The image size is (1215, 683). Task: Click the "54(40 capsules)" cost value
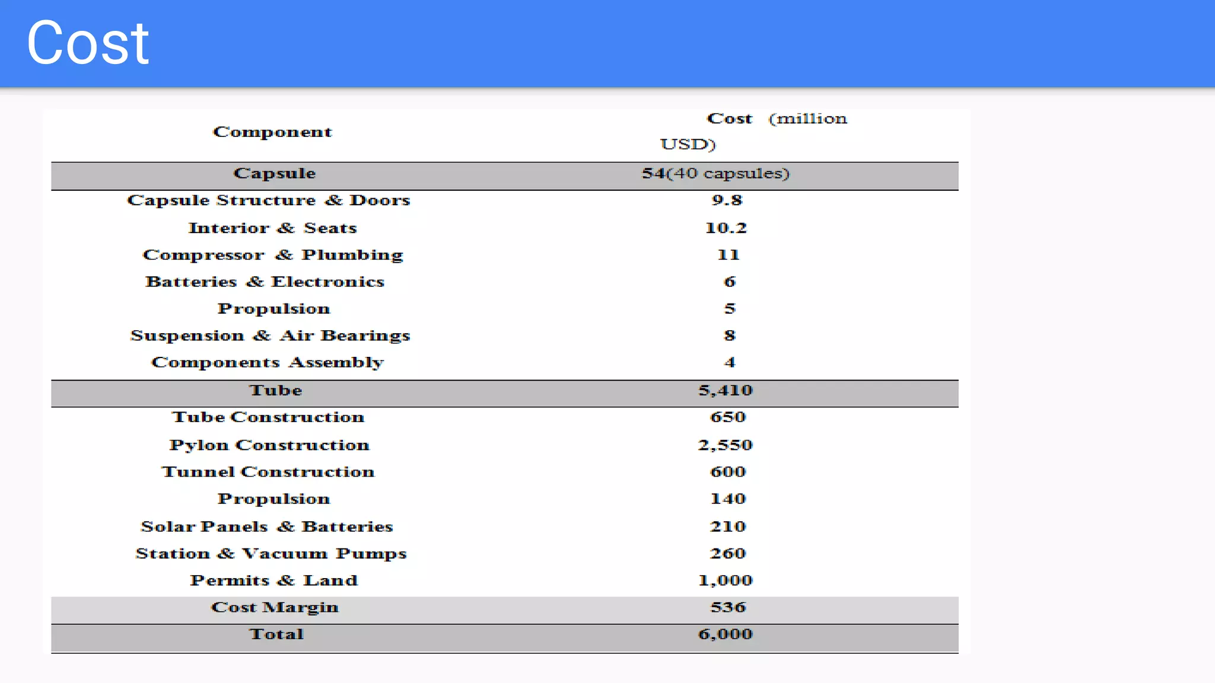[x=715, y=174]
